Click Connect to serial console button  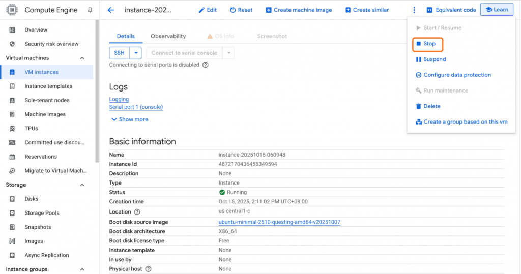coord(184,53)
